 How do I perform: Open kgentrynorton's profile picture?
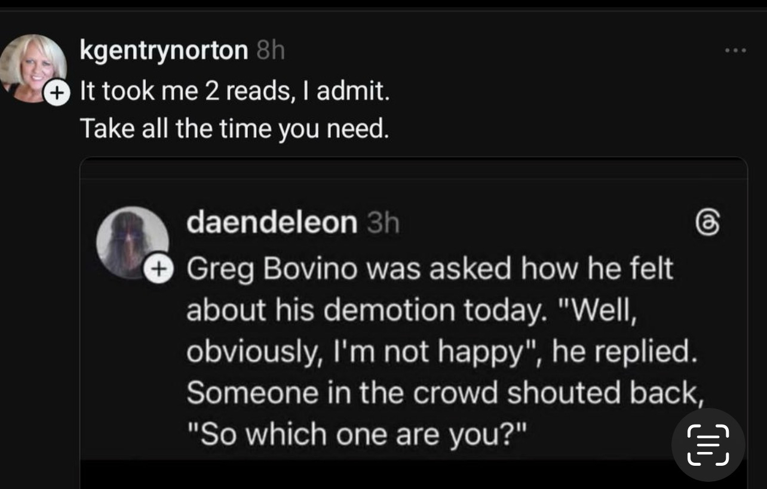tap(33, 67)
